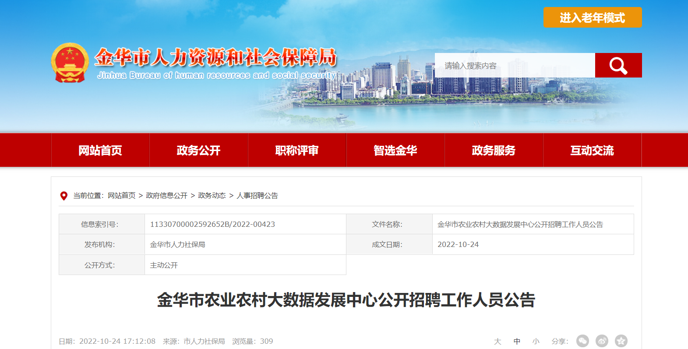This screenshot has width=688, height=349.
Task: Go to 政府信息公开 in the breadcrumb
Action: (167, 196)
